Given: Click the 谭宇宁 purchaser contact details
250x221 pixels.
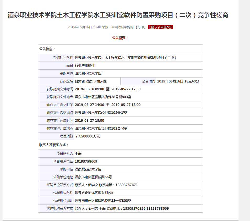Looking at the screenshot, I should coord(106,185).
